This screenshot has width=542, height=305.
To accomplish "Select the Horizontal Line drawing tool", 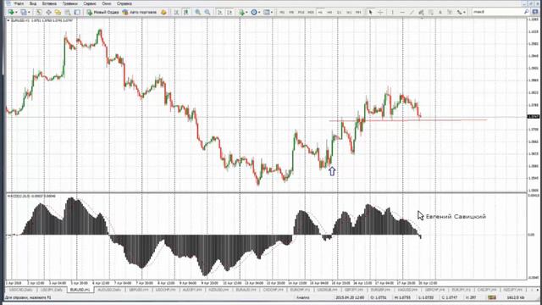I will (x=402, y=12).
